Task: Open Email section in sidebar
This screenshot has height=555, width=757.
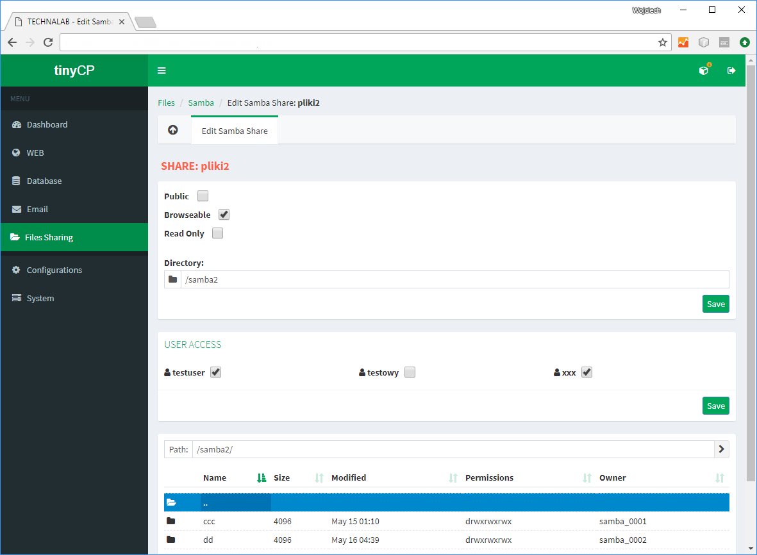Action: (x=74, y=209)
